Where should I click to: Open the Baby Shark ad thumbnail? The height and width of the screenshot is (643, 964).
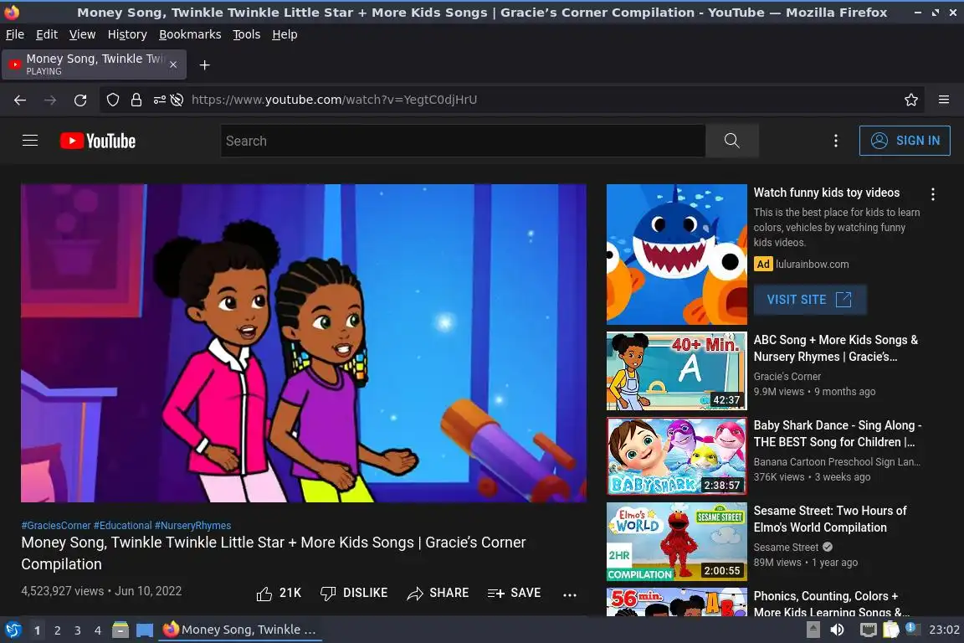coord(676,255)
